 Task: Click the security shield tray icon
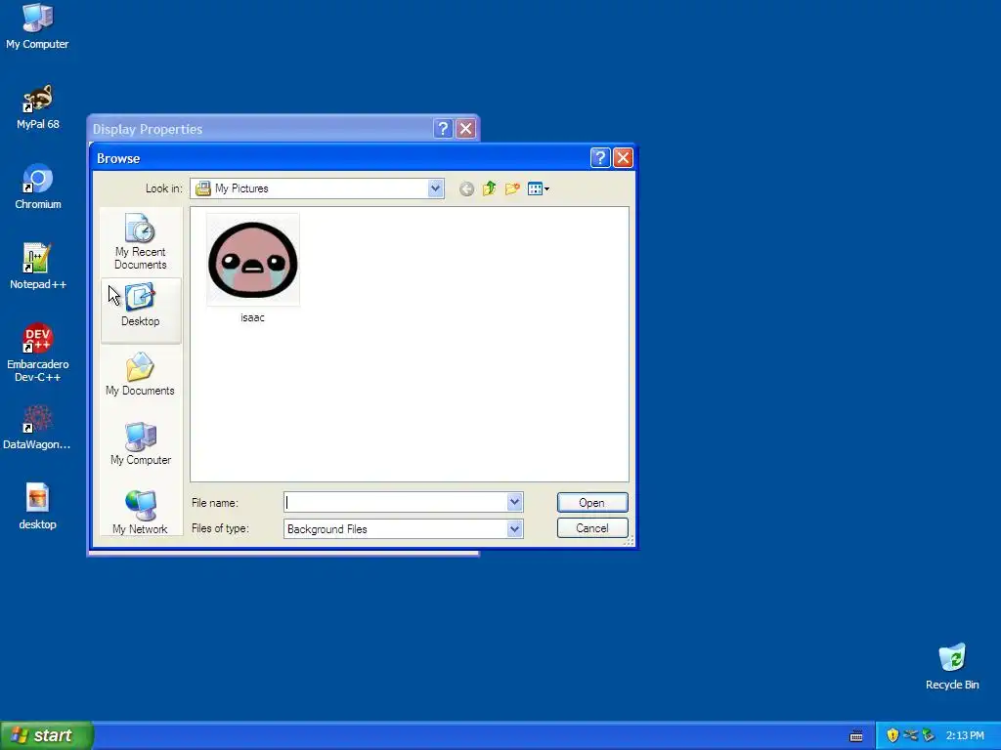click(892, 735)
